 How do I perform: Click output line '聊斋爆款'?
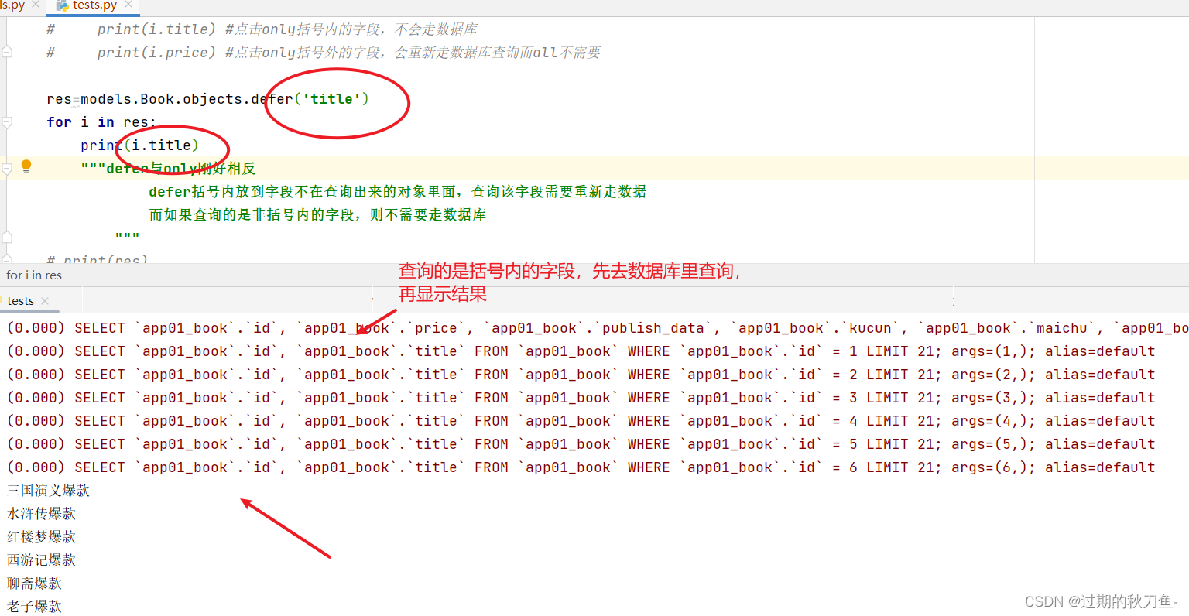click(34, 583)
